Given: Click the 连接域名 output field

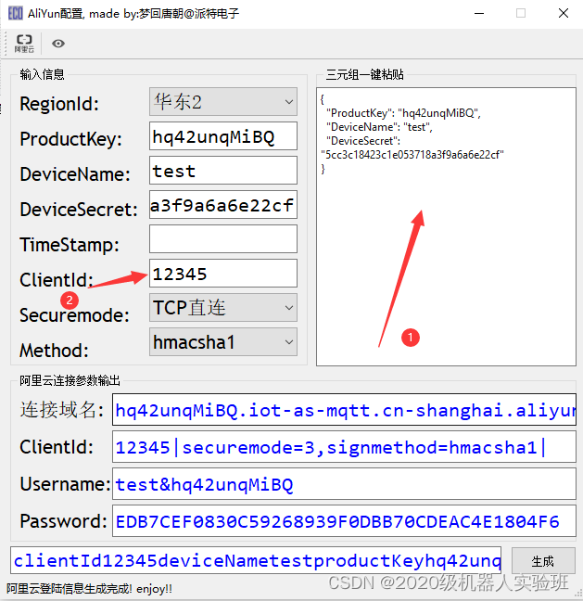Looking at the screenshot, I should (344, 409).
